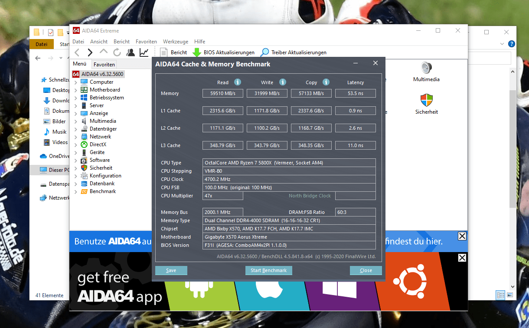Click the Write info icon
This screenshot has width=529, height=328.
(283, 82)
